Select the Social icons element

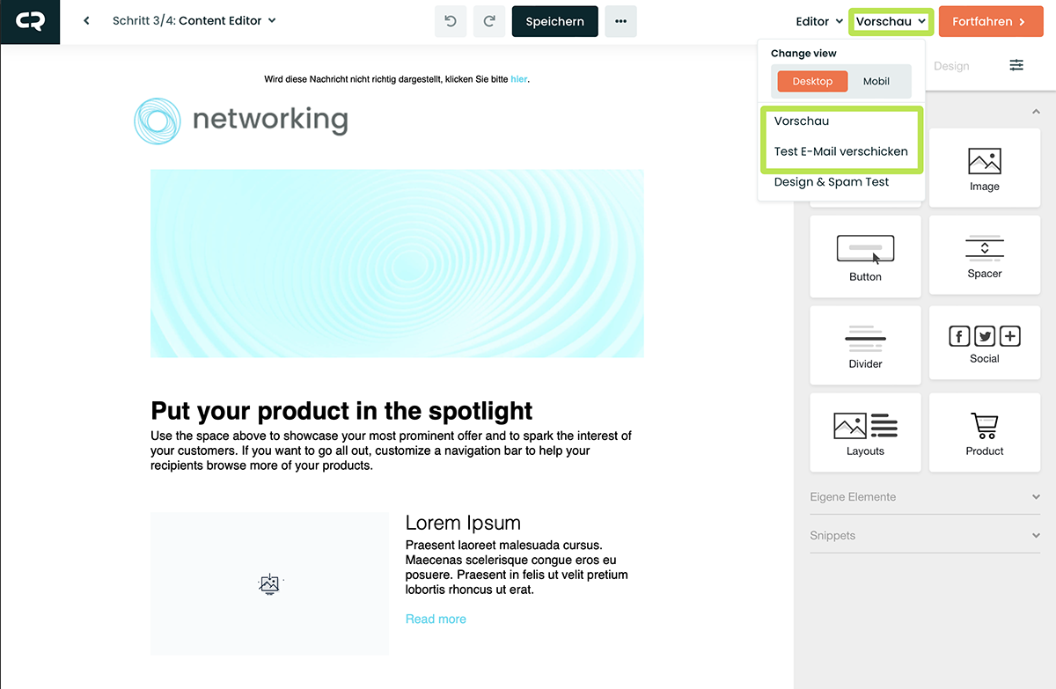pos(984,344)
